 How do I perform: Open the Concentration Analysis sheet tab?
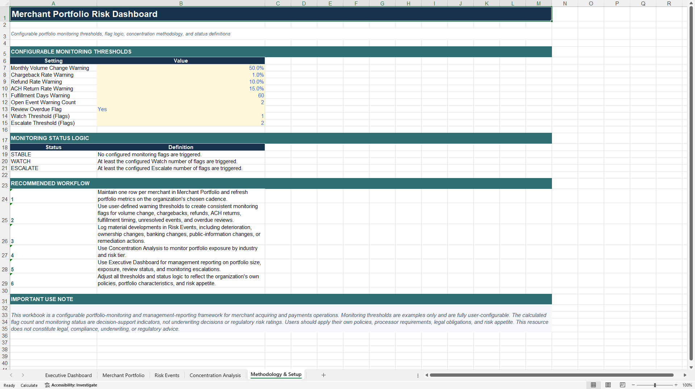pyautogui.click(x=215, y=375)
